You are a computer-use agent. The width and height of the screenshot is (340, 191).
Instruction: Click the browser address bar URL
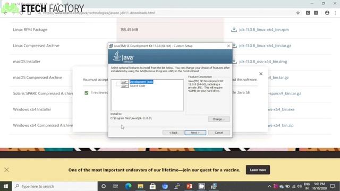pyautogui.click(x=99, y=13)
